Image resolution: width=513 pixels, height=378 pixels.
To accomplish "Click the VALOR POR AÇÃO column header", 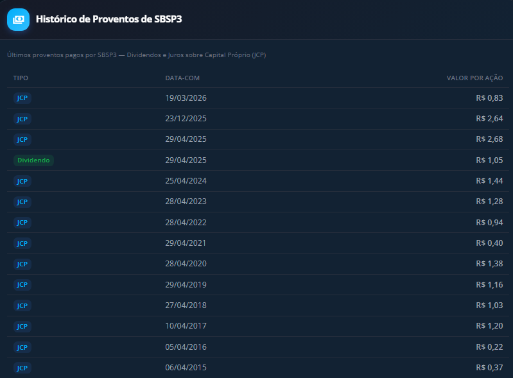I will pyautogui.click(x=474, y=78).
